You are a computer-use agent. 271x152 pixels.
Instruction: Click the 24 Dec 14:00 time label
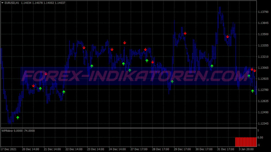tap(117, 149)
